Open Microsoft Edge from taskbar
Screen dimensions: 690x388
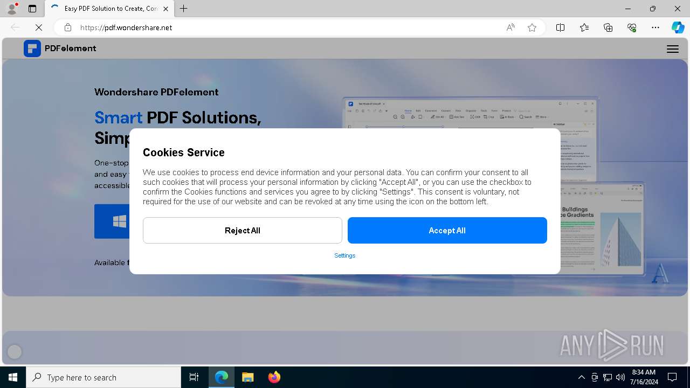tap(222, 377)
